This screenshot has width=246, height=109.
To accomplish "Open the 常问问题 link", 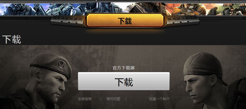I will coord(113,99).
